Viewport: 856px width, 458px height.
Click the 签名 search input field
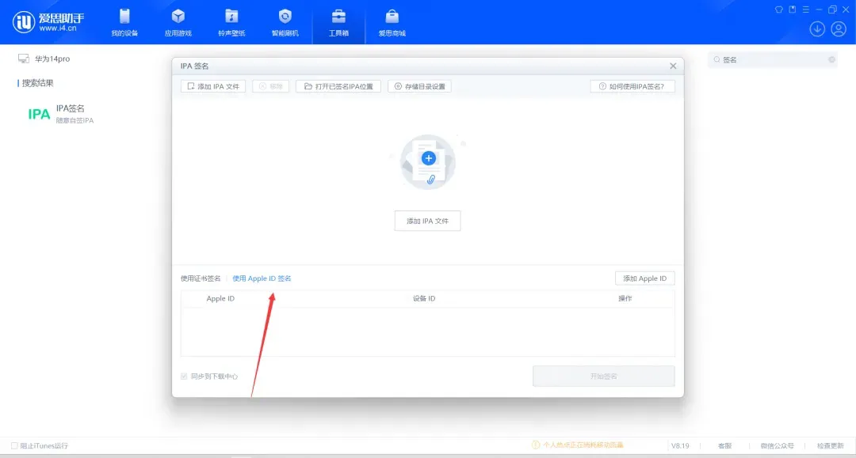click(x=771, y=59)
